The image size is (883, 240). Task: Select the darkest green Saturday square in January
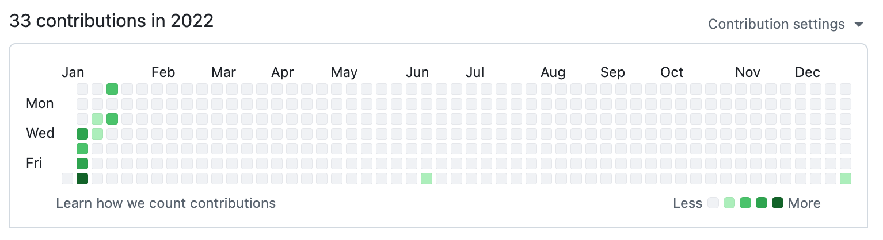click(x=82, y=179)
